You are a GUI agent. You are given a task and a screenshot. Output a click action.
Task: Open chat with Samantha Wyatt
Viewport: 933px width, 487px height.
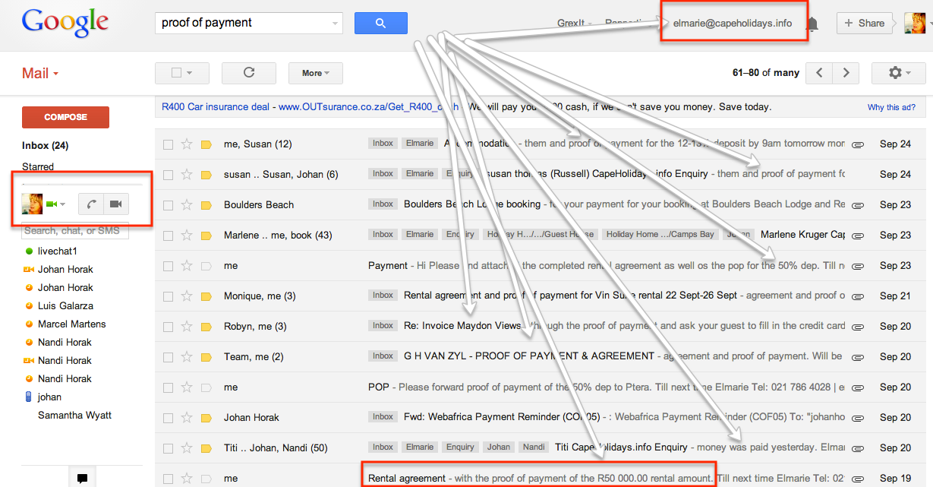[74, 415]
